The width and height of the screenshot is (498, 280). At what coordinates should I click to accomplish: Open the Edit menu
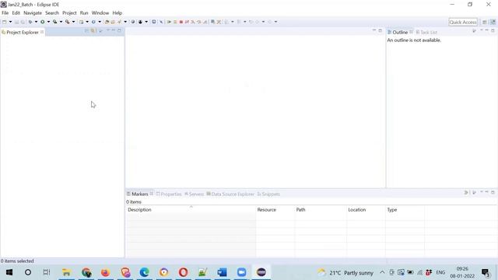coord(16,13)
